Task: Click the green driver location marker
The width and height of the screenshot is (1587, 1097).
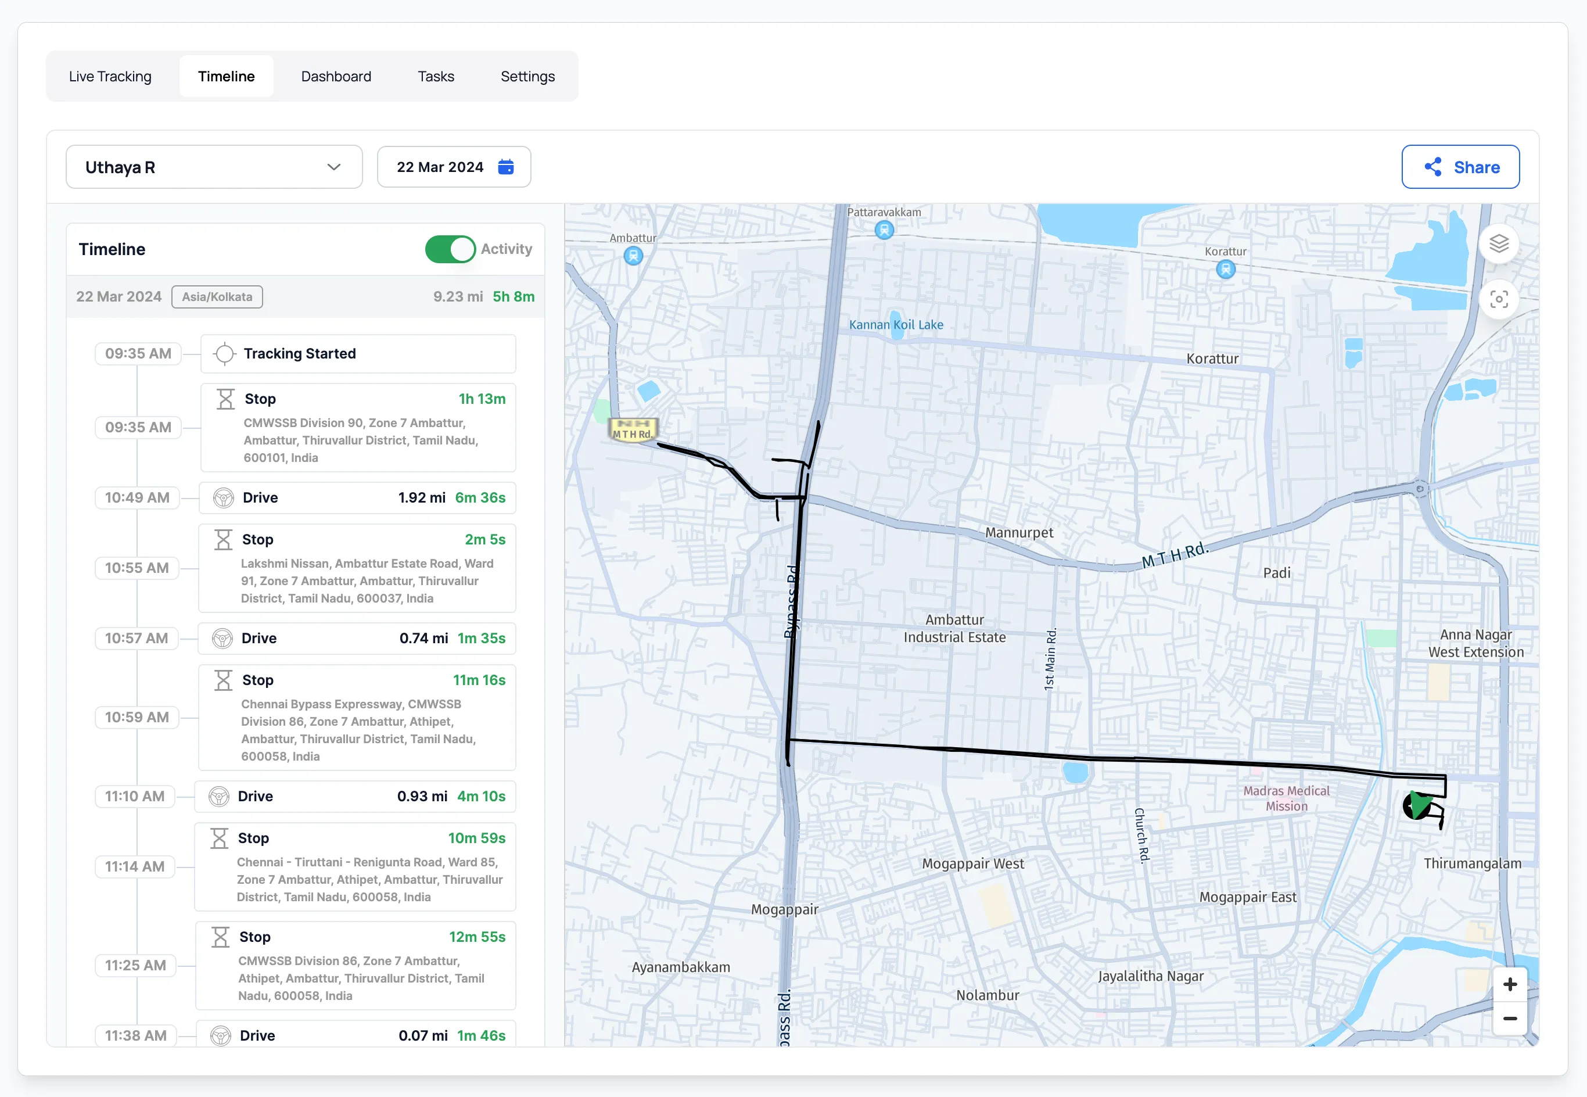Action: pyautogui.click(x=1417, y=805)
